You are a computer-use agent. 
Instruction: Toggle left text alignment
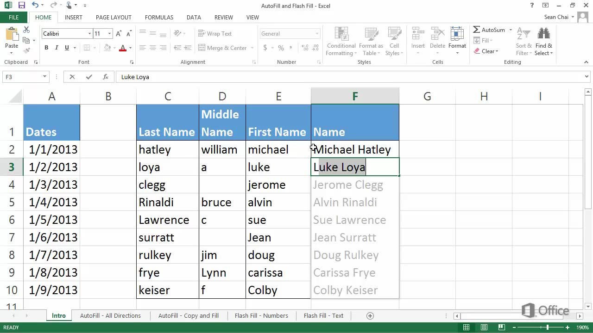(142, 48)
